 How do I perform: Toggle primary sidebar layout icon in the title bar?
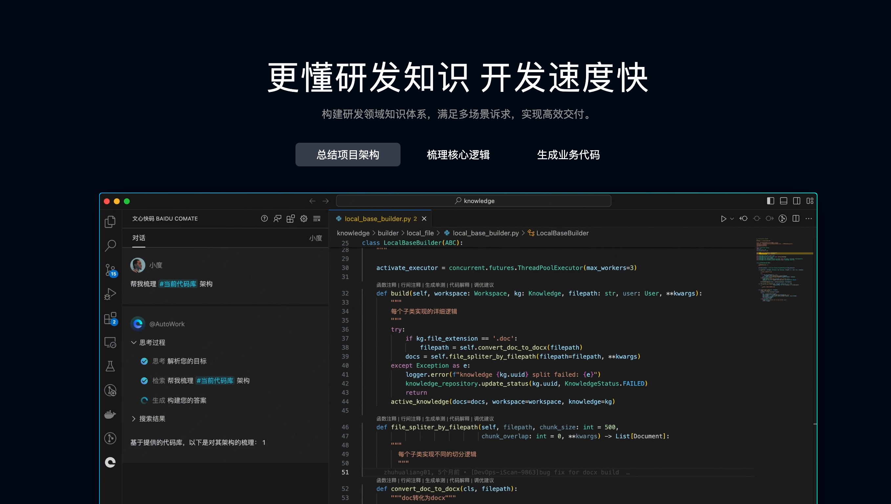coord(770,201)
